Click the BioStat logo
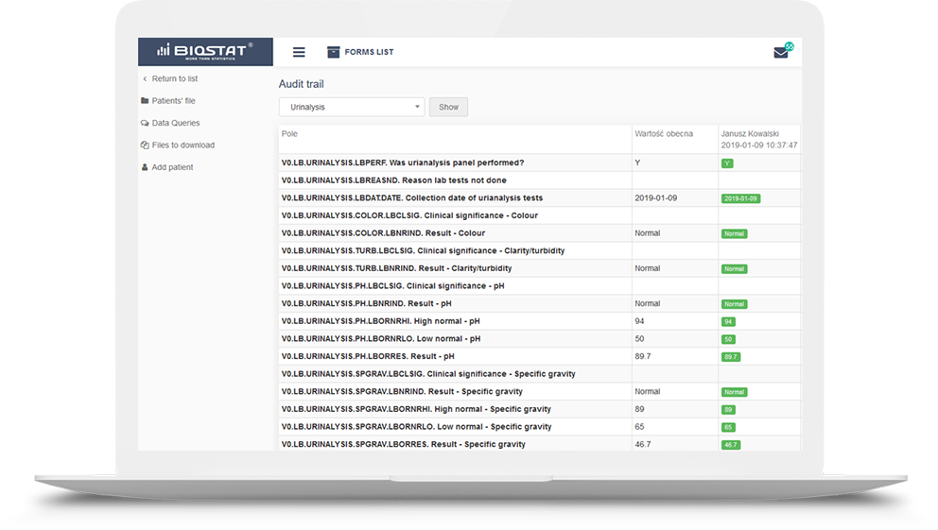938x530 pixels. (x=205, y=52)
